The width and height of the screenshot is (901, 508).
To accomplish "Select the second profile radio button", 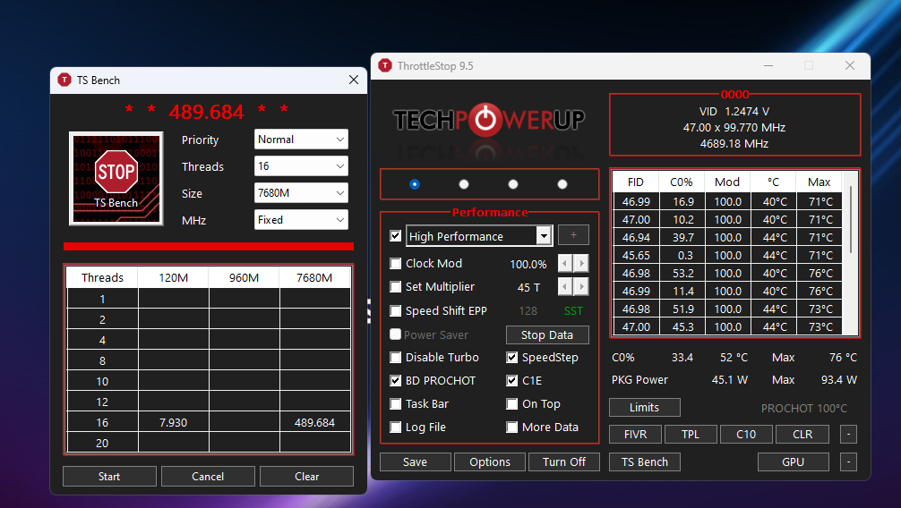I will (464, 184).
